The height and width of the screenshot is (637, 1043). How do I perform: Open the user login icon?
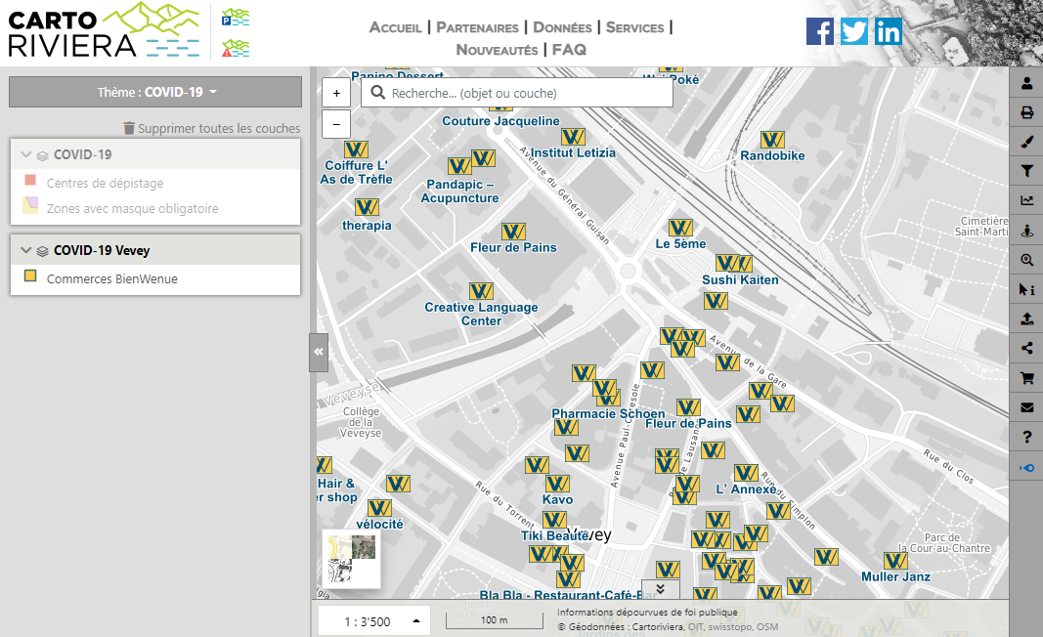point(1027,83)
